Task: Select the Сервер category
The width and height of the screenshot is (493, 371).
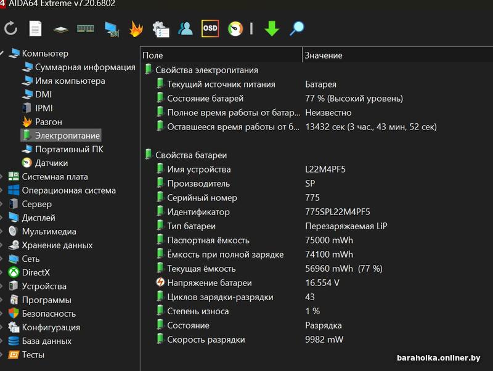Action: [30, 204]
